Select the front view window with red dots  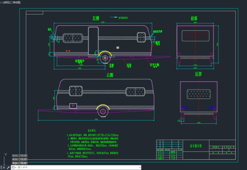pyautogui.click(x=195, y=36)
